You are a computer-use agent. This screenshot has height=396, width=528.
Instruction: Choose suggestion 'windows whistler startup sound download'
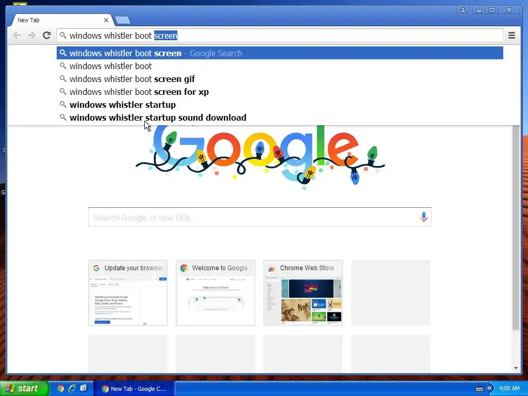point(280,118)
